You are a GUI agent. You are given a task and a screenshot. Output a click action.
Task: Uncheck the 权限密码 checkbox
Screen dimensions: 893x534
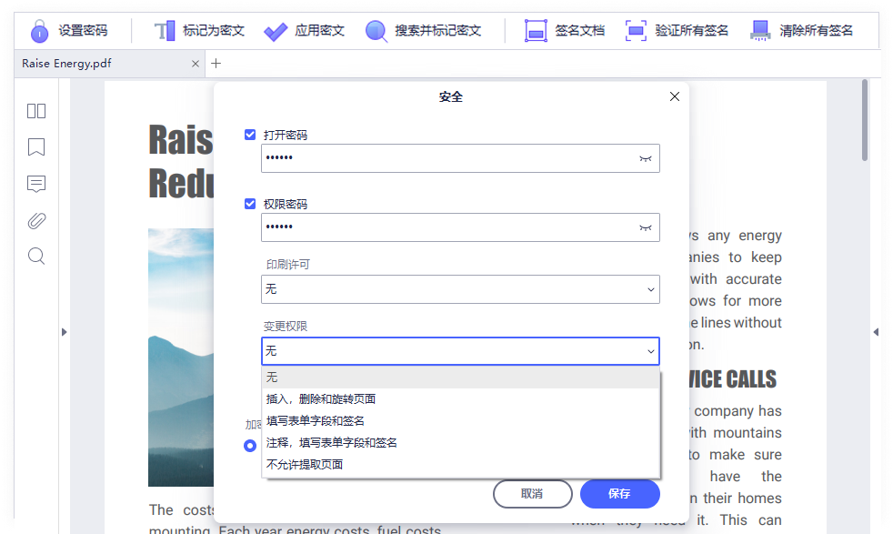click(249, 203)
